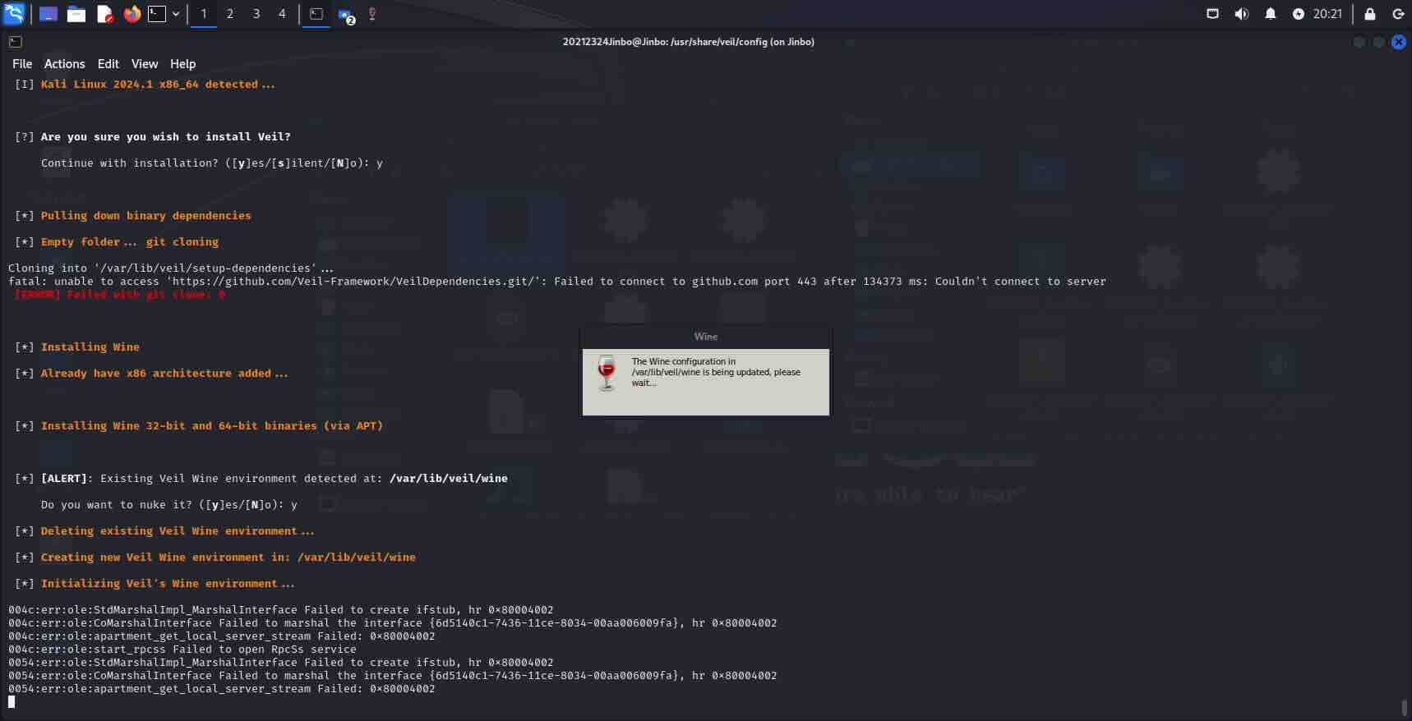
Task: Click 'Installing Wine 32-bit and 64-bit binaries' line
Action: 199,426
